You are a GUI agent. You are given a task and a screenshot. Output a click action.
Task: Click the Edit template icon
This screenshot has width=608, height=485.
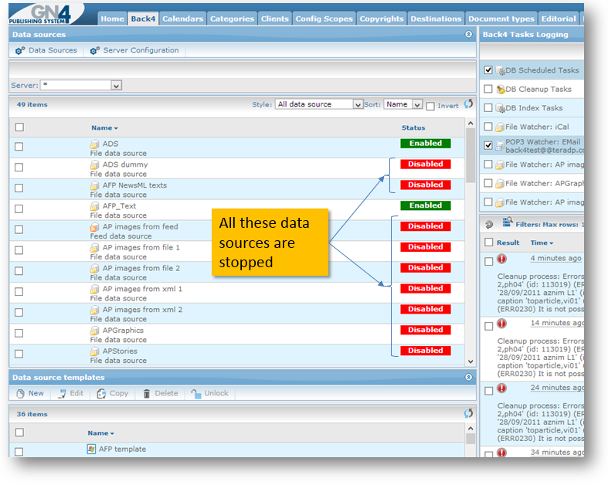[62, 394]
